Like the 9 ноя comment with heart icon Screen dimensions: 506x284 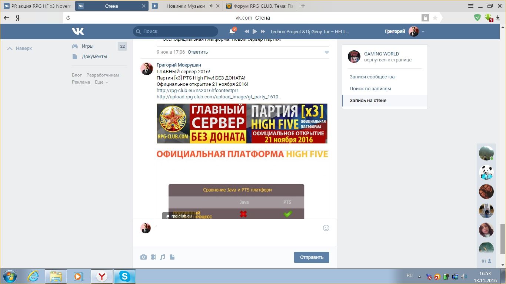click(x=327, y=53)
